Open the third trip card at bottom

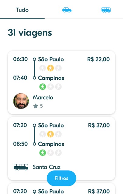(61, 189)
